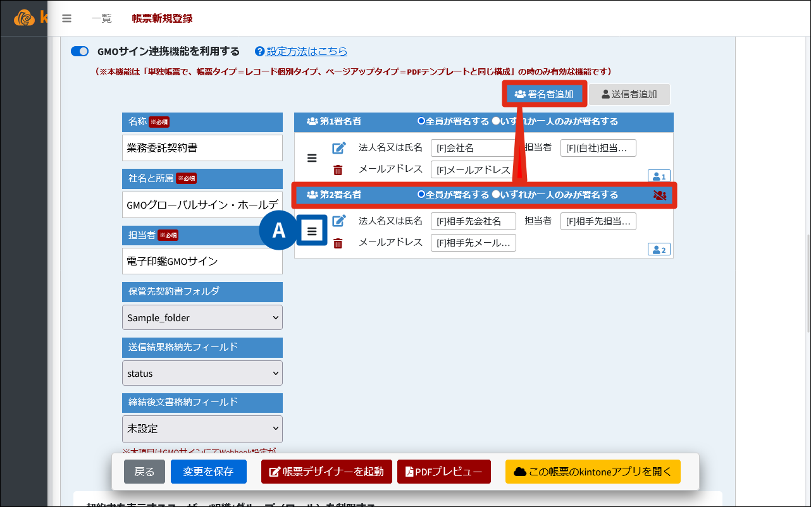This screenshot has height=507, width=811.
Task: Click edit pencil icon for first signer
Action: (339, 148)
